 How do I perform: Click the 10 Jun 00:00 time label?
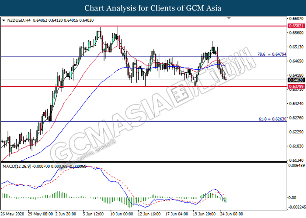point(122,214)
